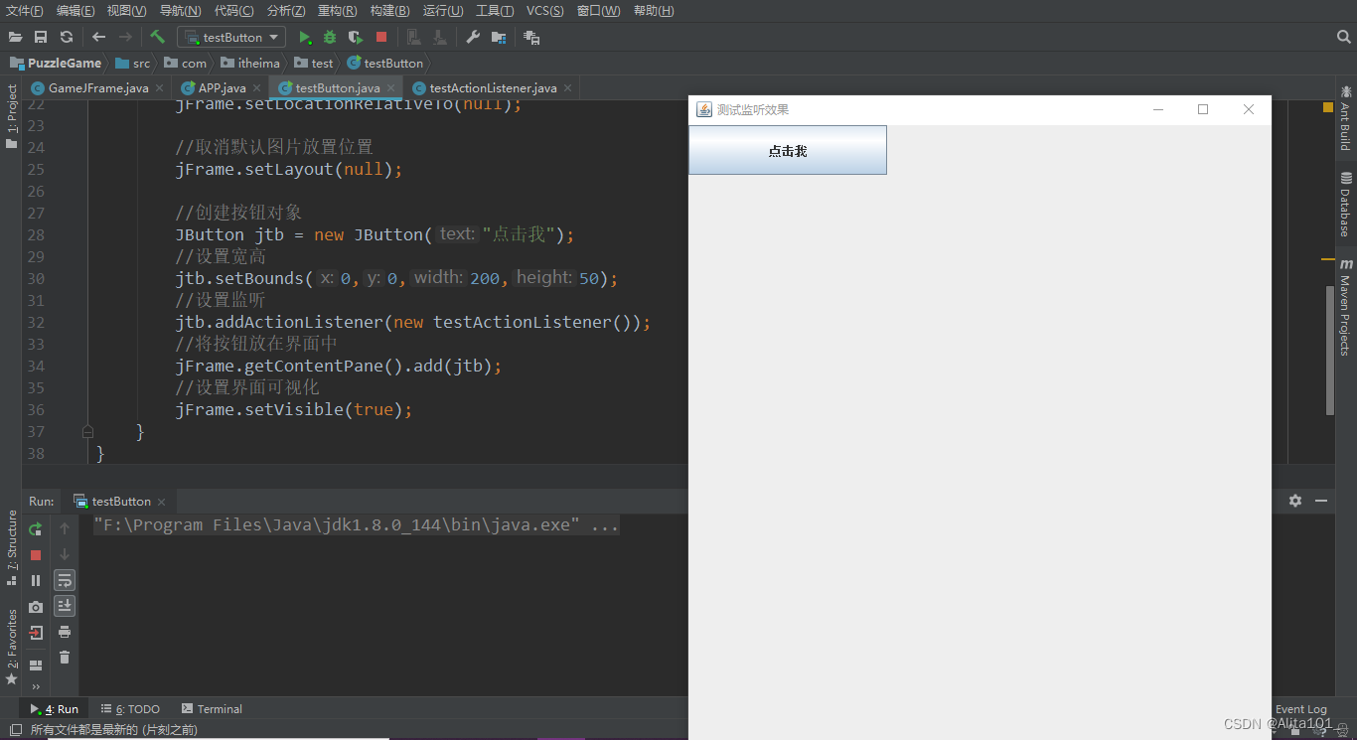The width and height of the screenshot is (1357, 740).
Task: Hide the Run panel with minus icon
Action: 1321,501
